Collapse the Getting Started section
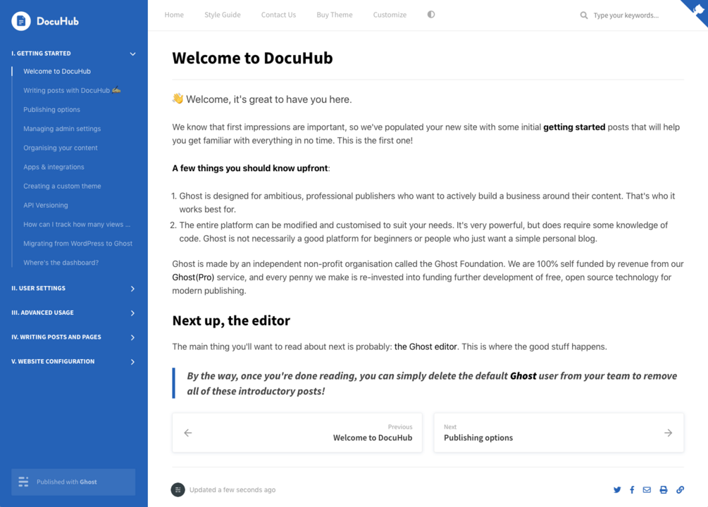The width and height of the screenshot is (708, 507). click(132, 54)
